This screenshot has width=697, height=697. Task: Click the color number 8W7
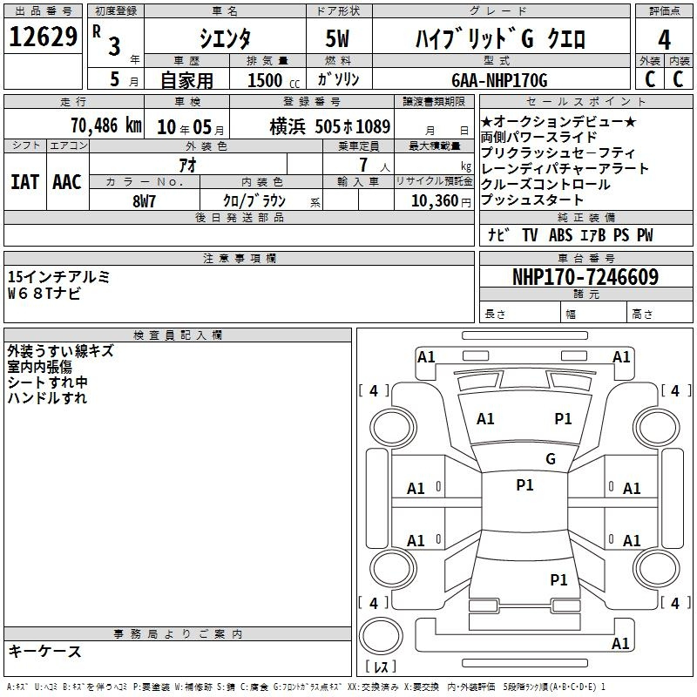144,201
